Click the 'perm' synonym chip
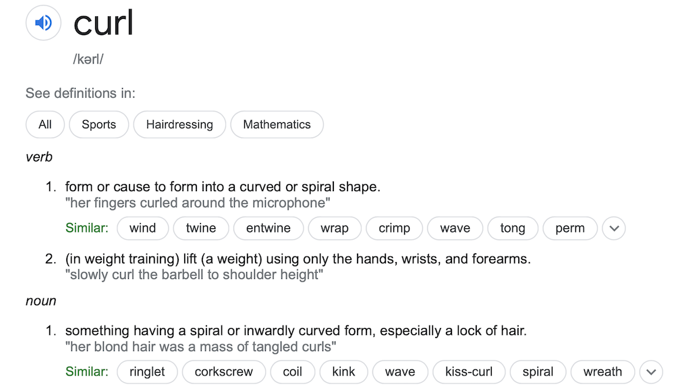680x391 pixels. (x=570, y=228)
